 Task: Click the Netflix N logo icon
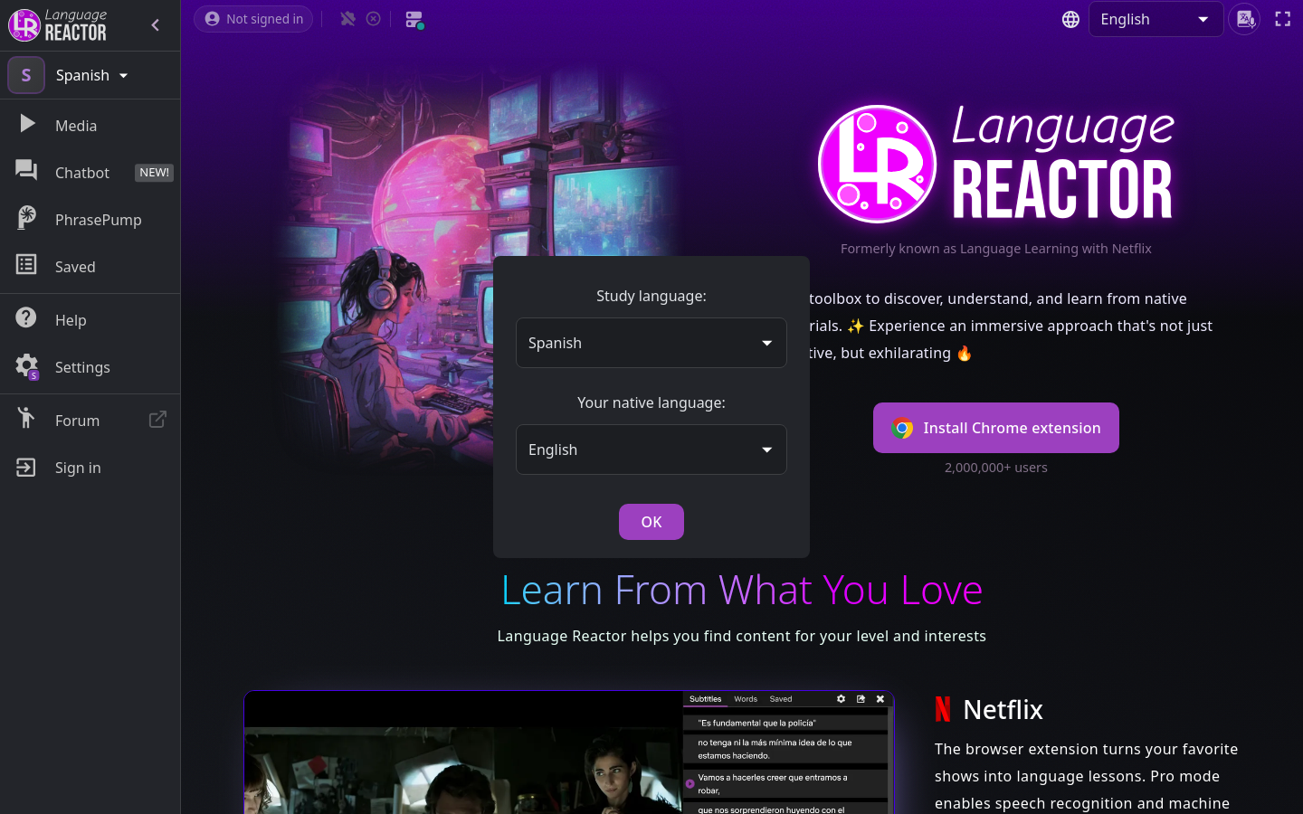943,709
